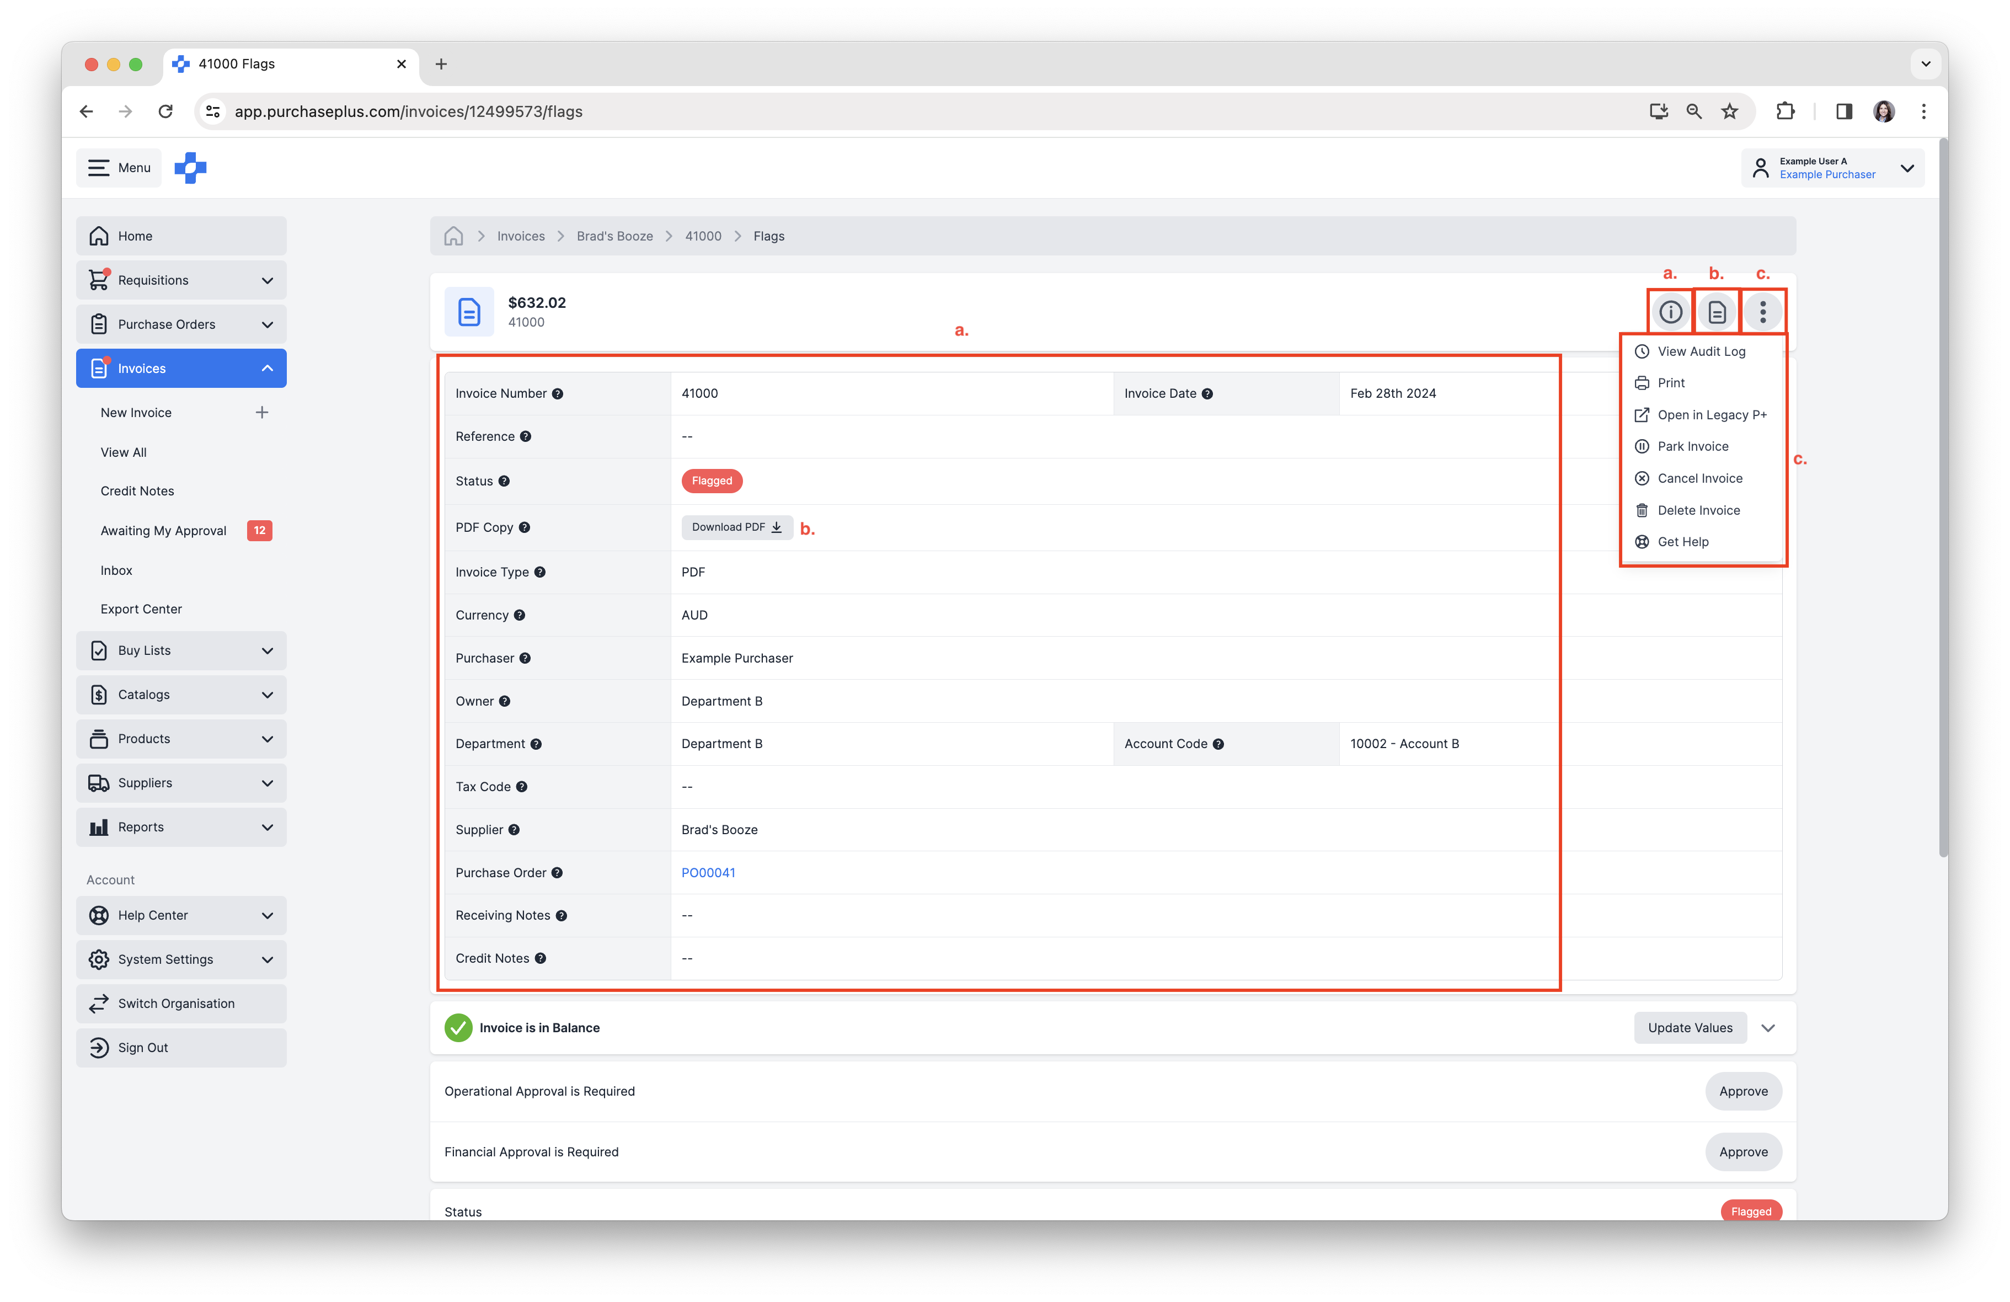
Task: Expand the Catalogs sidebar section
Action: click(x=181, y=695)
